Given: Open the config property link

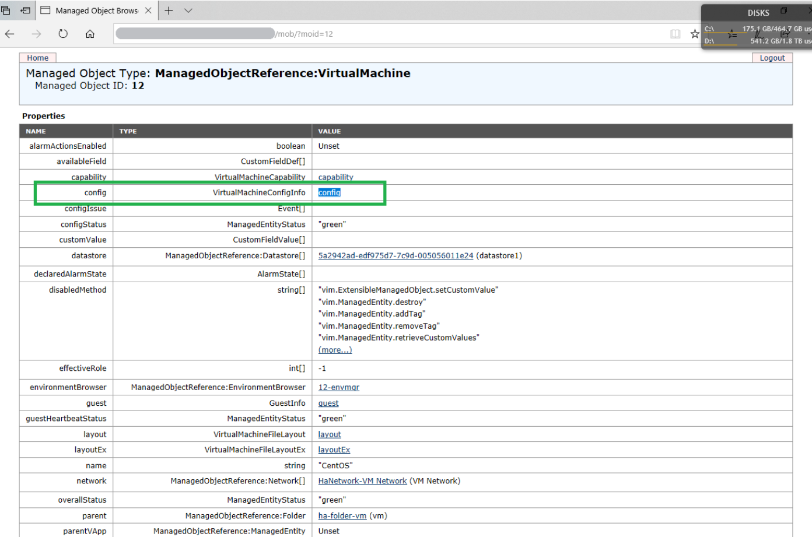Looking at the screenshot, I should 329,192.
